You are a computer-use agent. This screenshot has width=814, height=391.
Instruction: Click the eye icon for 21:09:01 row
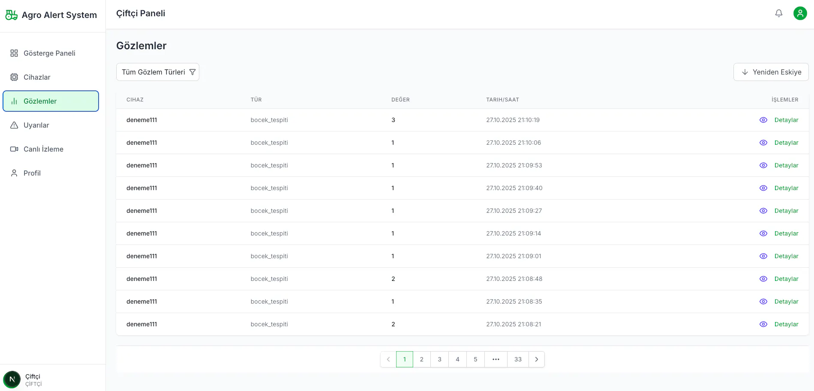[763, 256]
